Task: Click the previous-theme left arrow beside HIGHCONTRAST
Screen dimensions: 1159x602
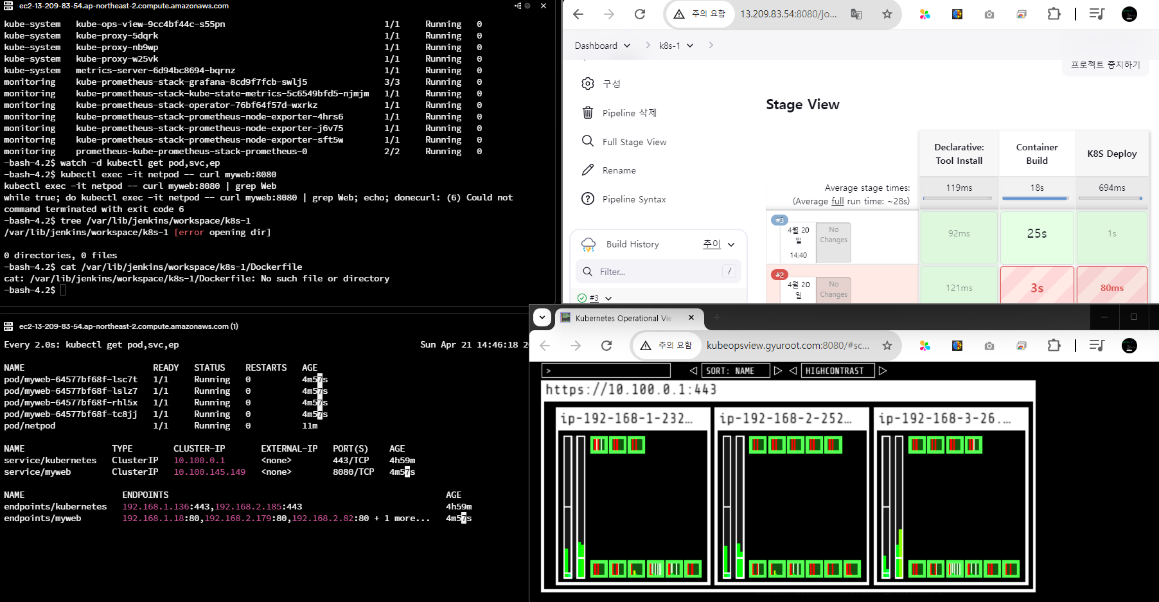Action: 793,371
